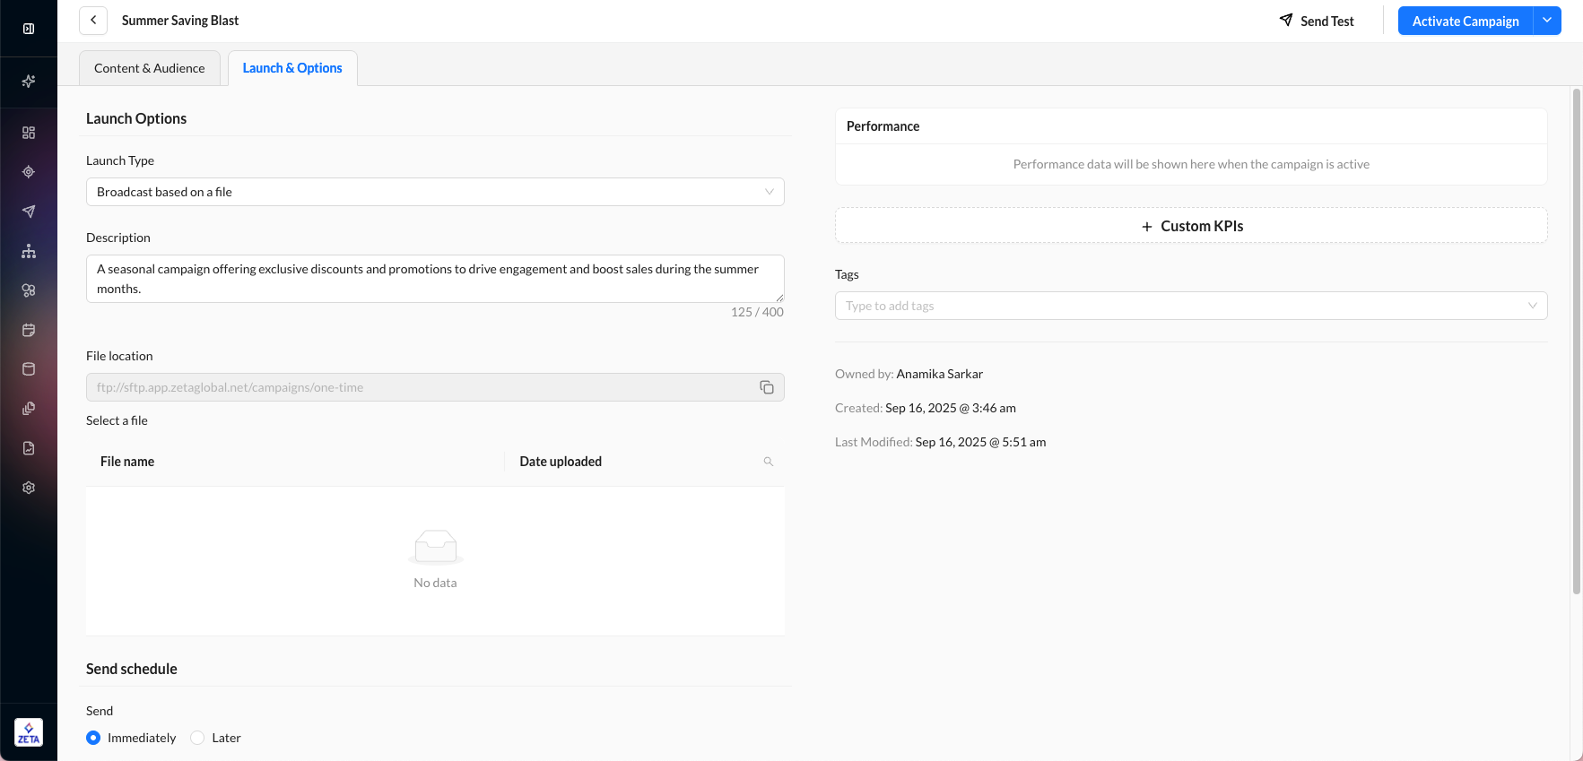Copy the file location path
This screenshot has height=761, width=1583.
tap(767, 387)
